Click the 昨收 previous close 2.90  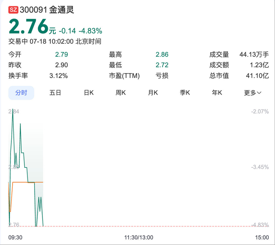tap(62, 65)
